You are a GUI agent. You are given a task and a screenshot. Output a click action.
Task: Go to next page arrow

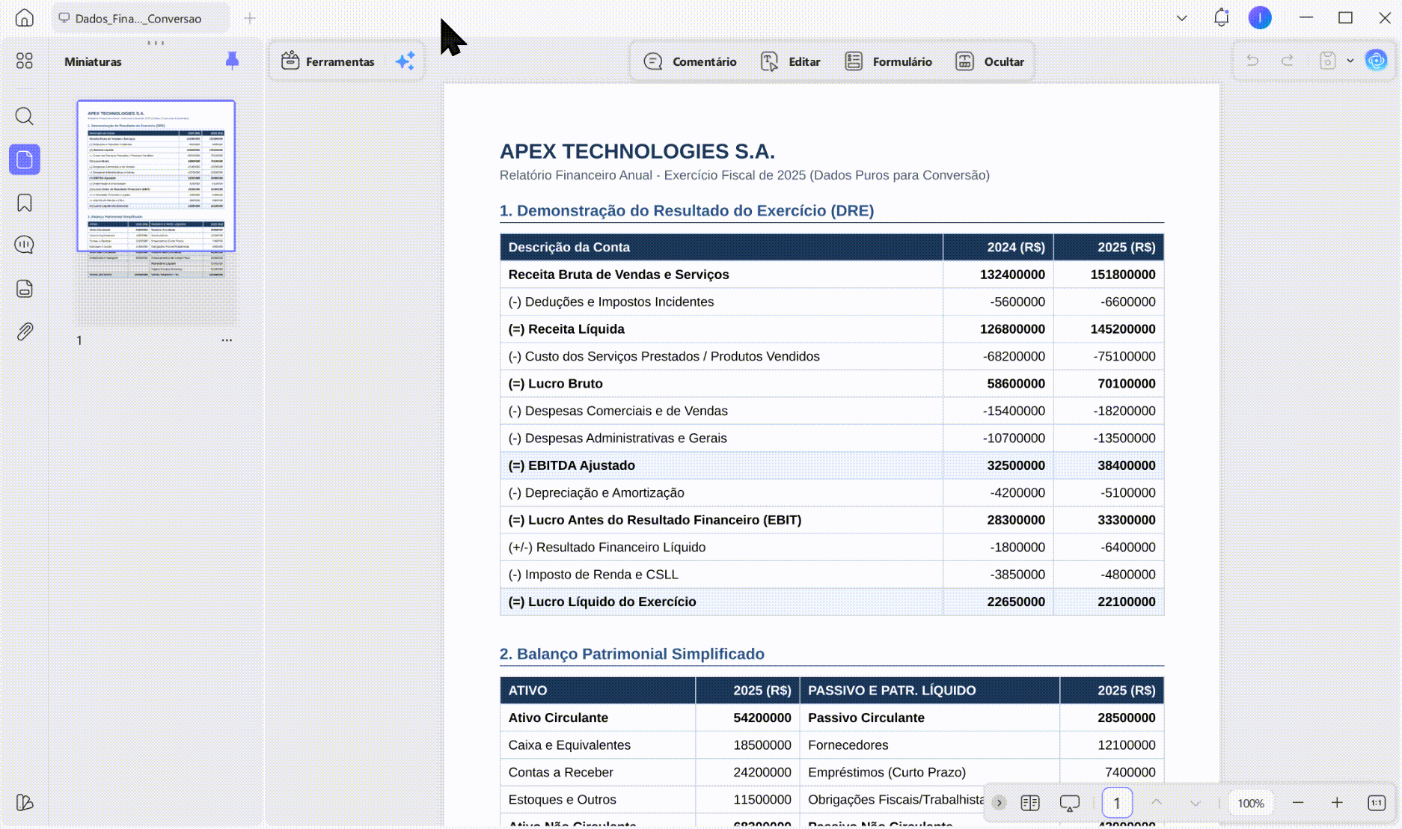(x=1196, y=804)
